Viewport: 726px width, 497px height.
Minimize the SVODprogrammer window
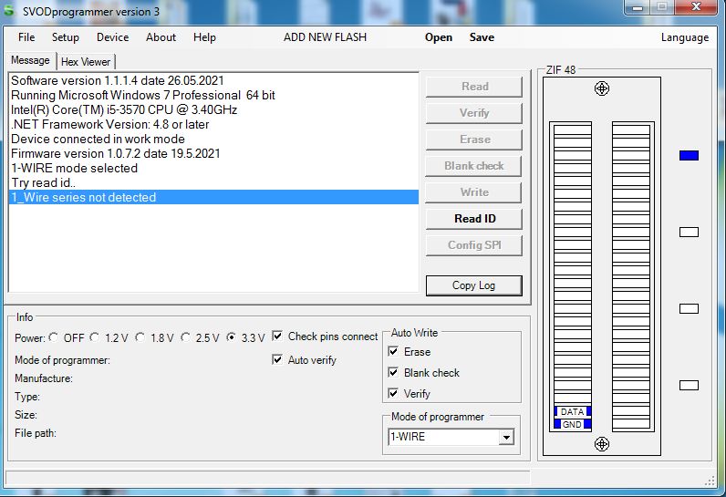(638, 7)
